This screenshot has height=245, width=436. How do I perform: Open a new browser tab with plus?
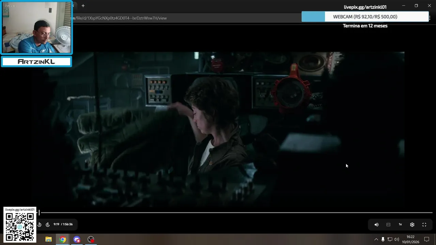pos(83,6)
